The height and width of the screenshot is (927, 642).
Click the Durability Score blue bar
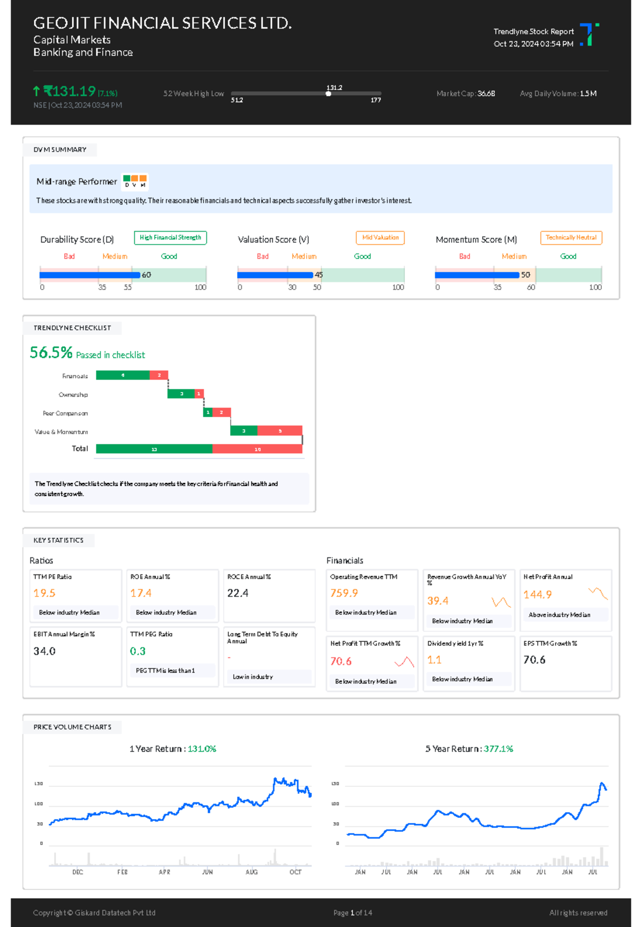coord(90,275)
